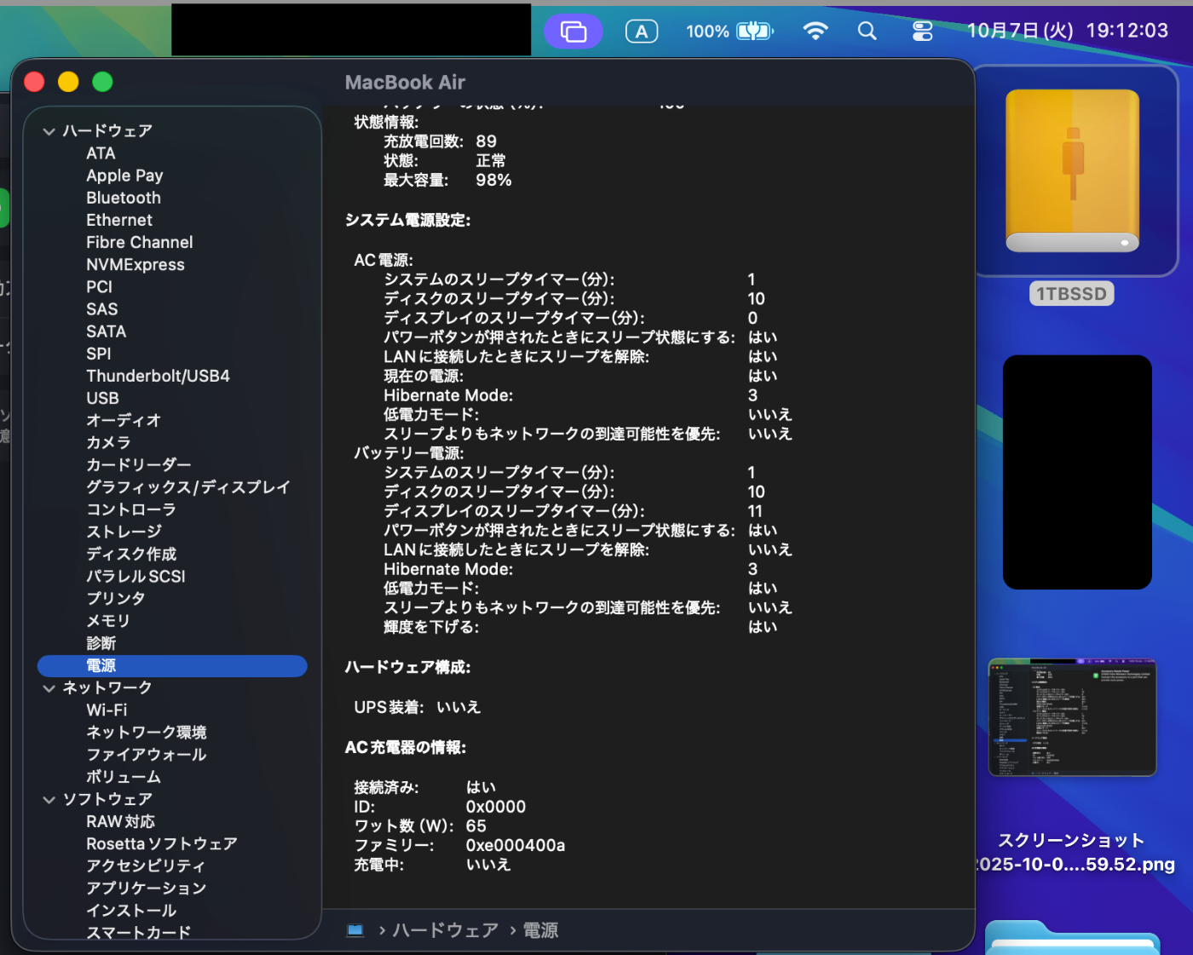Click the 輝度を下げる row

pyautogui.click(x=580, y=627)
